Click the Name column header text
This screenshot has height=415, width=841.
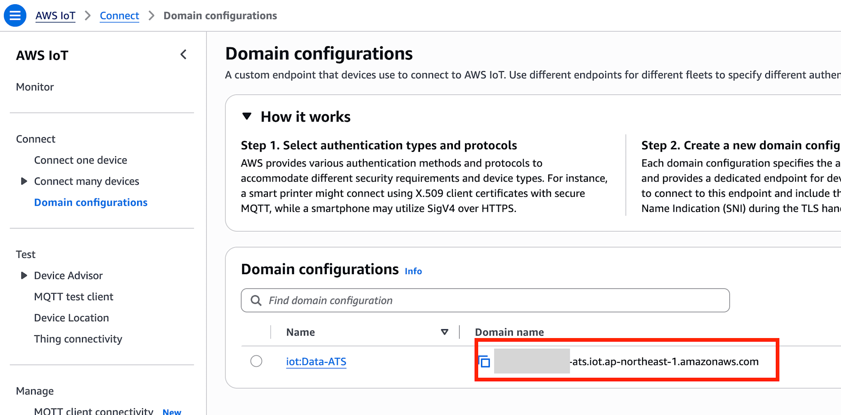click(x=301, y=332)
